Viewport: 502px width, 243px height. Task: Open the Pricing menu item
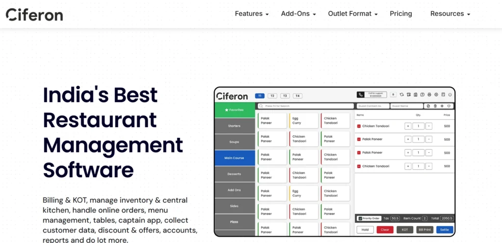pyautogui.click(x=401, y=14)
